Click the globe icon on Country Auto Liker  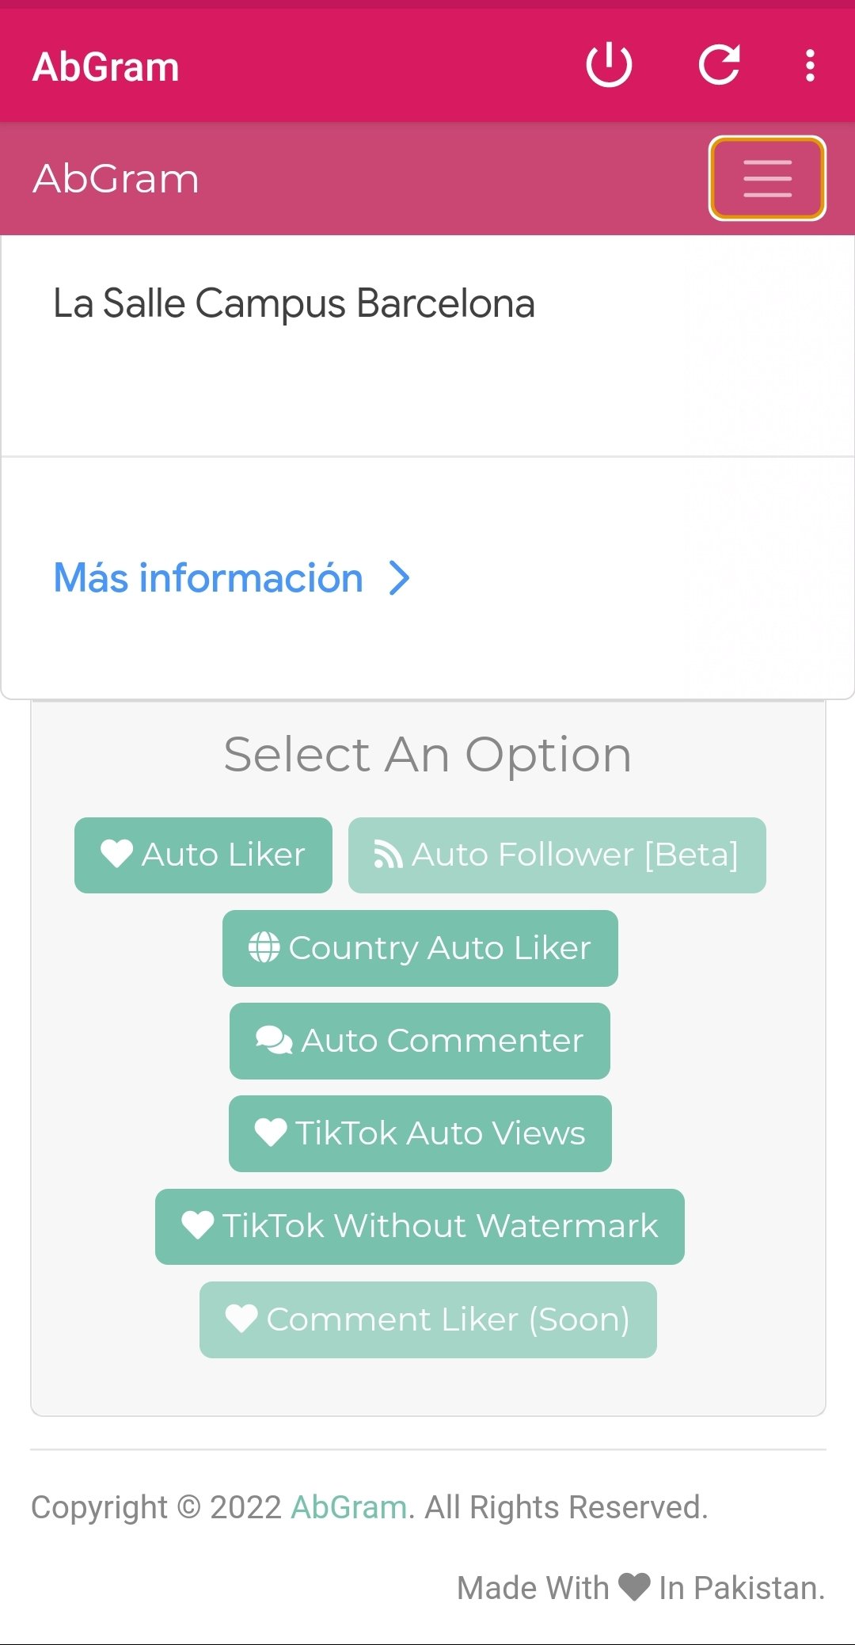264,947
